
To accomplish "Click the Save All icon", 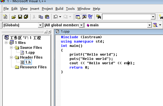I will (26, 17).
